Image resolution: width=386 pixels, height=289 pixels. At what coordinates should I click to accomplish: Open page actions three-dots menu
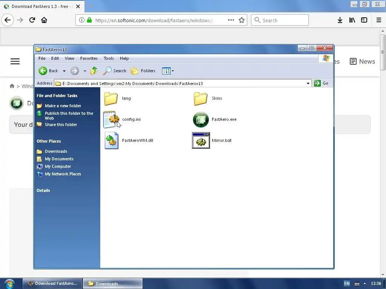click(231, 20)
